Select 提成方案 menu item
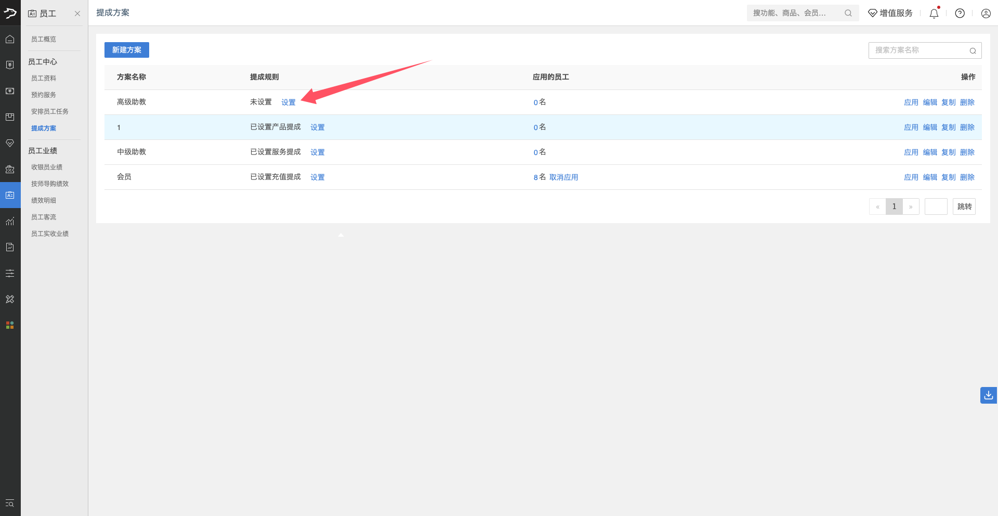The height and width of the screenshot is (516, 998). click(44, 128)
